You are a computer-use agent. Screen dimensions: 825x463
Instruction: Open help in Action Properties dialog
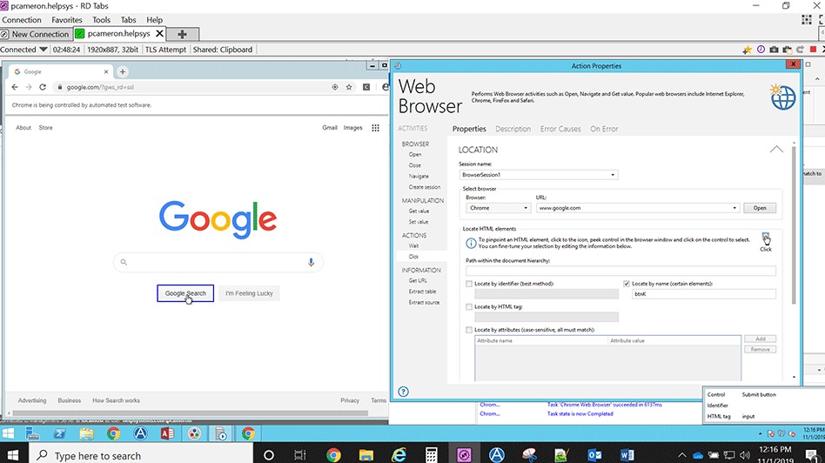[403, 392]
